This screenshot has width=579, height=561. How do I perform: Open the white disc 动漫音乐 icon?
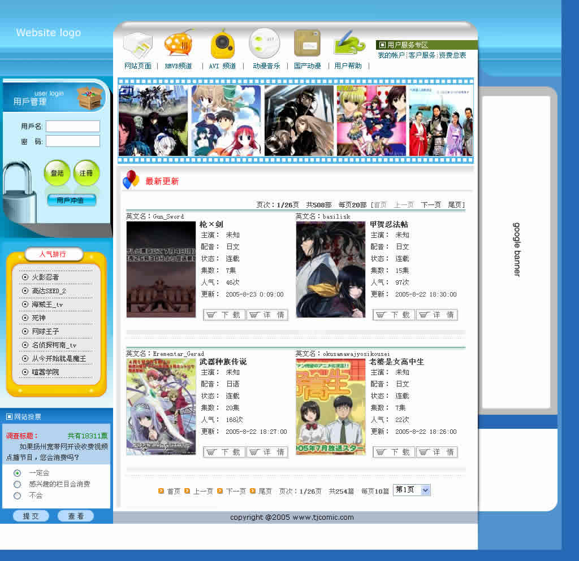264,44
